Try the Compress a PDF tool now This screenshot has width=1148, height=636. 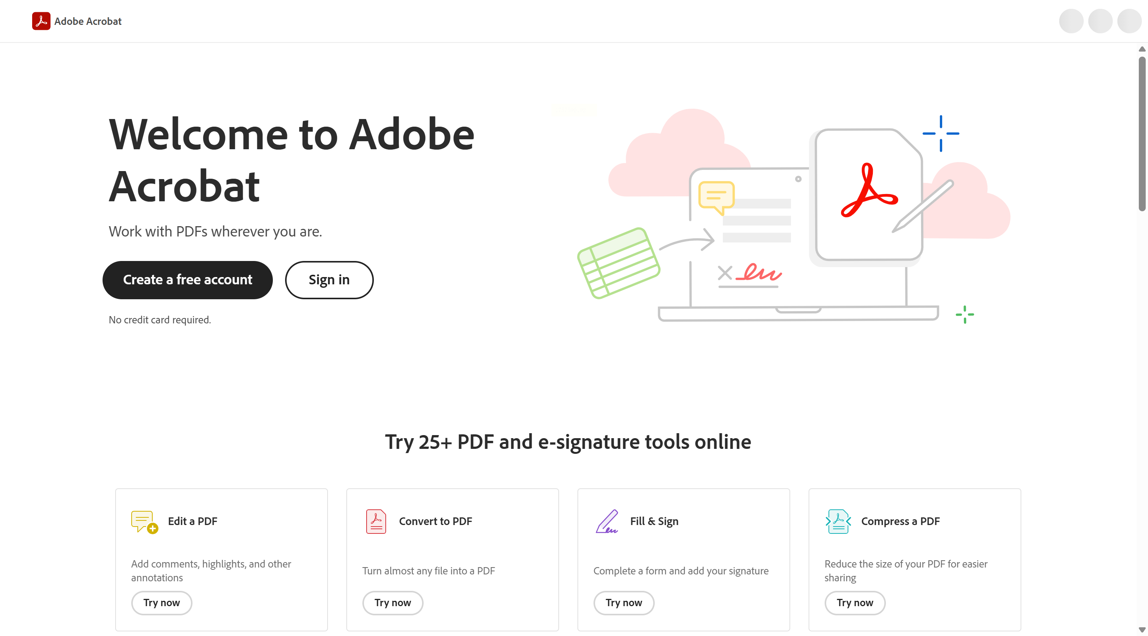855,603
